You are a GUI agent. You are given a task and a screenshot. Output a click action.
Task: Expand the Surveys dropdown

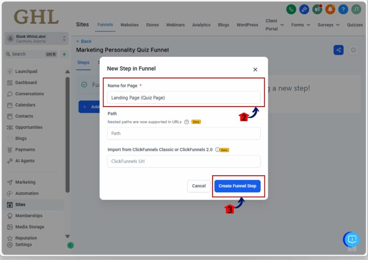(x=328, y=25)
